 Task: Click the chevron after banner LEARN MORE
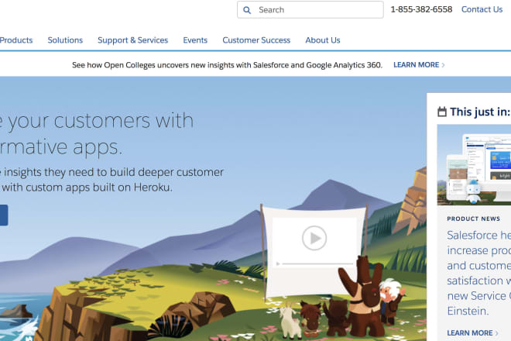(443, 65)
